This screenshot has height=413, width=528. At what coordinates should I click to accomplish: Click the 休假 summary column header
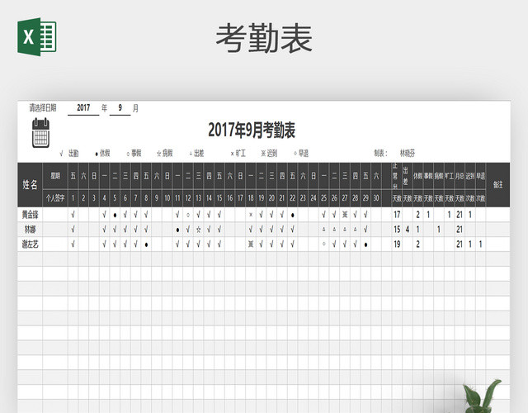(x=418, y=176)
